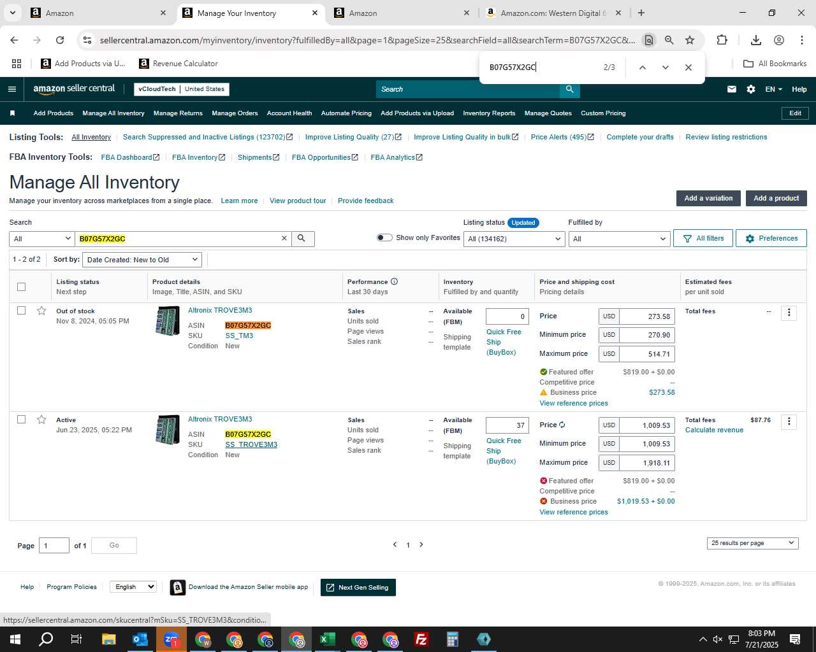Open more actions for SS_TM3 row
816x652 pixels.
tap(789, 313)
